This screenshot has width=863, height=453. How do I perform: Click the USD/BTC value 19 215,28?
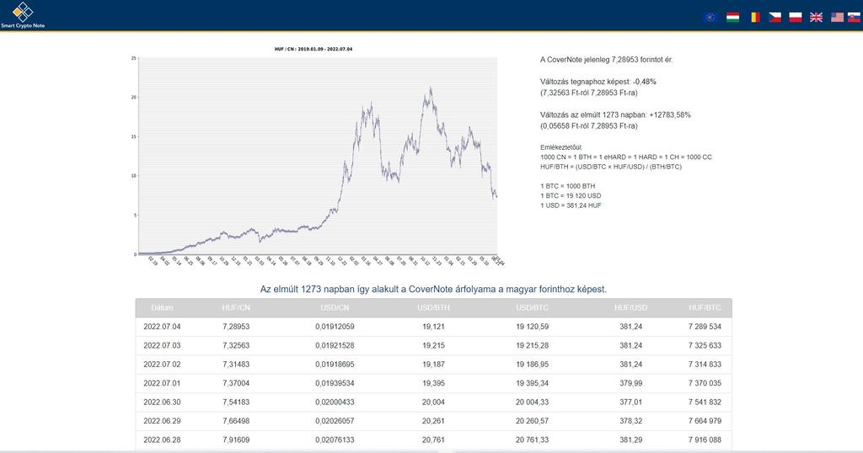[533, 345]
